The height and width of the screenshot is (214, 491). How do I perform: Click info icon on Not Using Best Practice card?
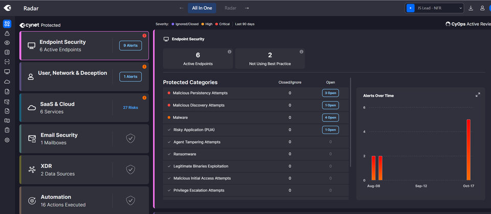[x=301, y=51]
